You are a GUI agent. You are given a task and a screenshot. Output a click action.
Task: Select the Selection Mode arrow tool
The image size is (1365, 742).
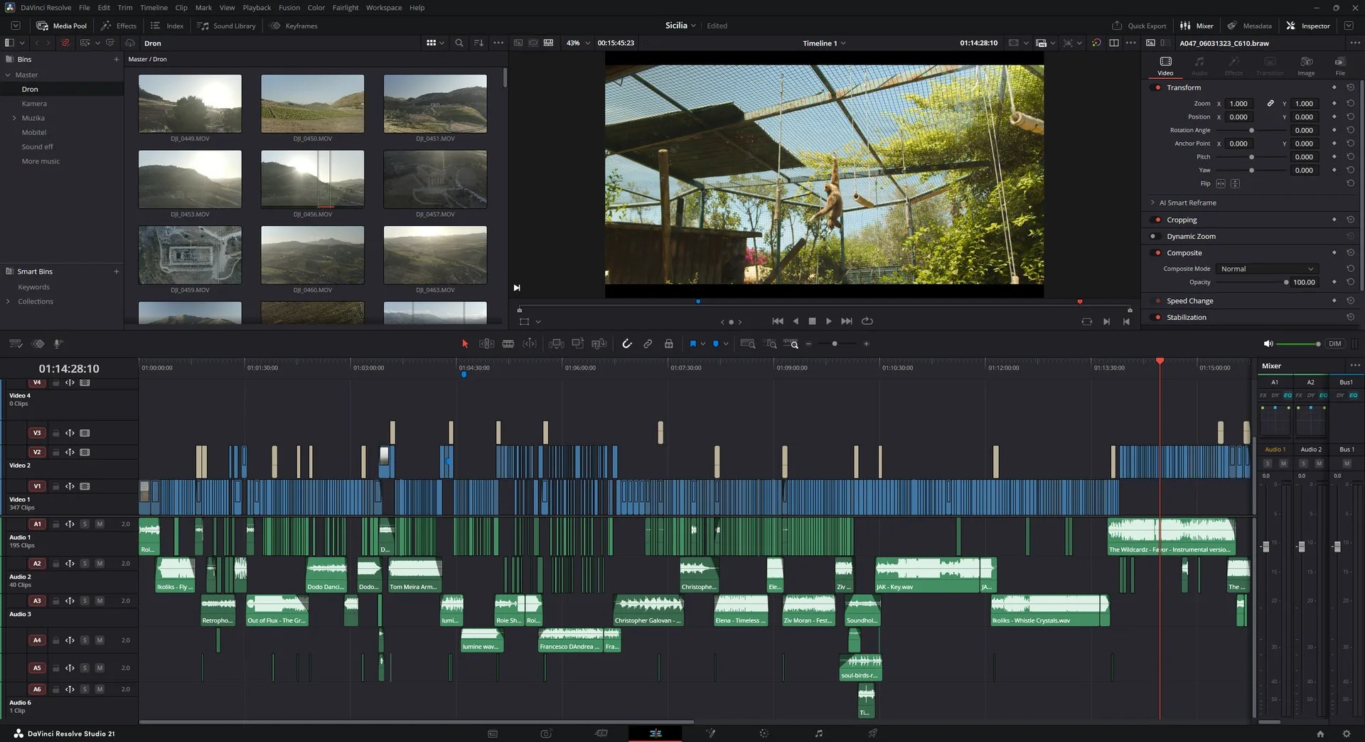tap(465, 344)
